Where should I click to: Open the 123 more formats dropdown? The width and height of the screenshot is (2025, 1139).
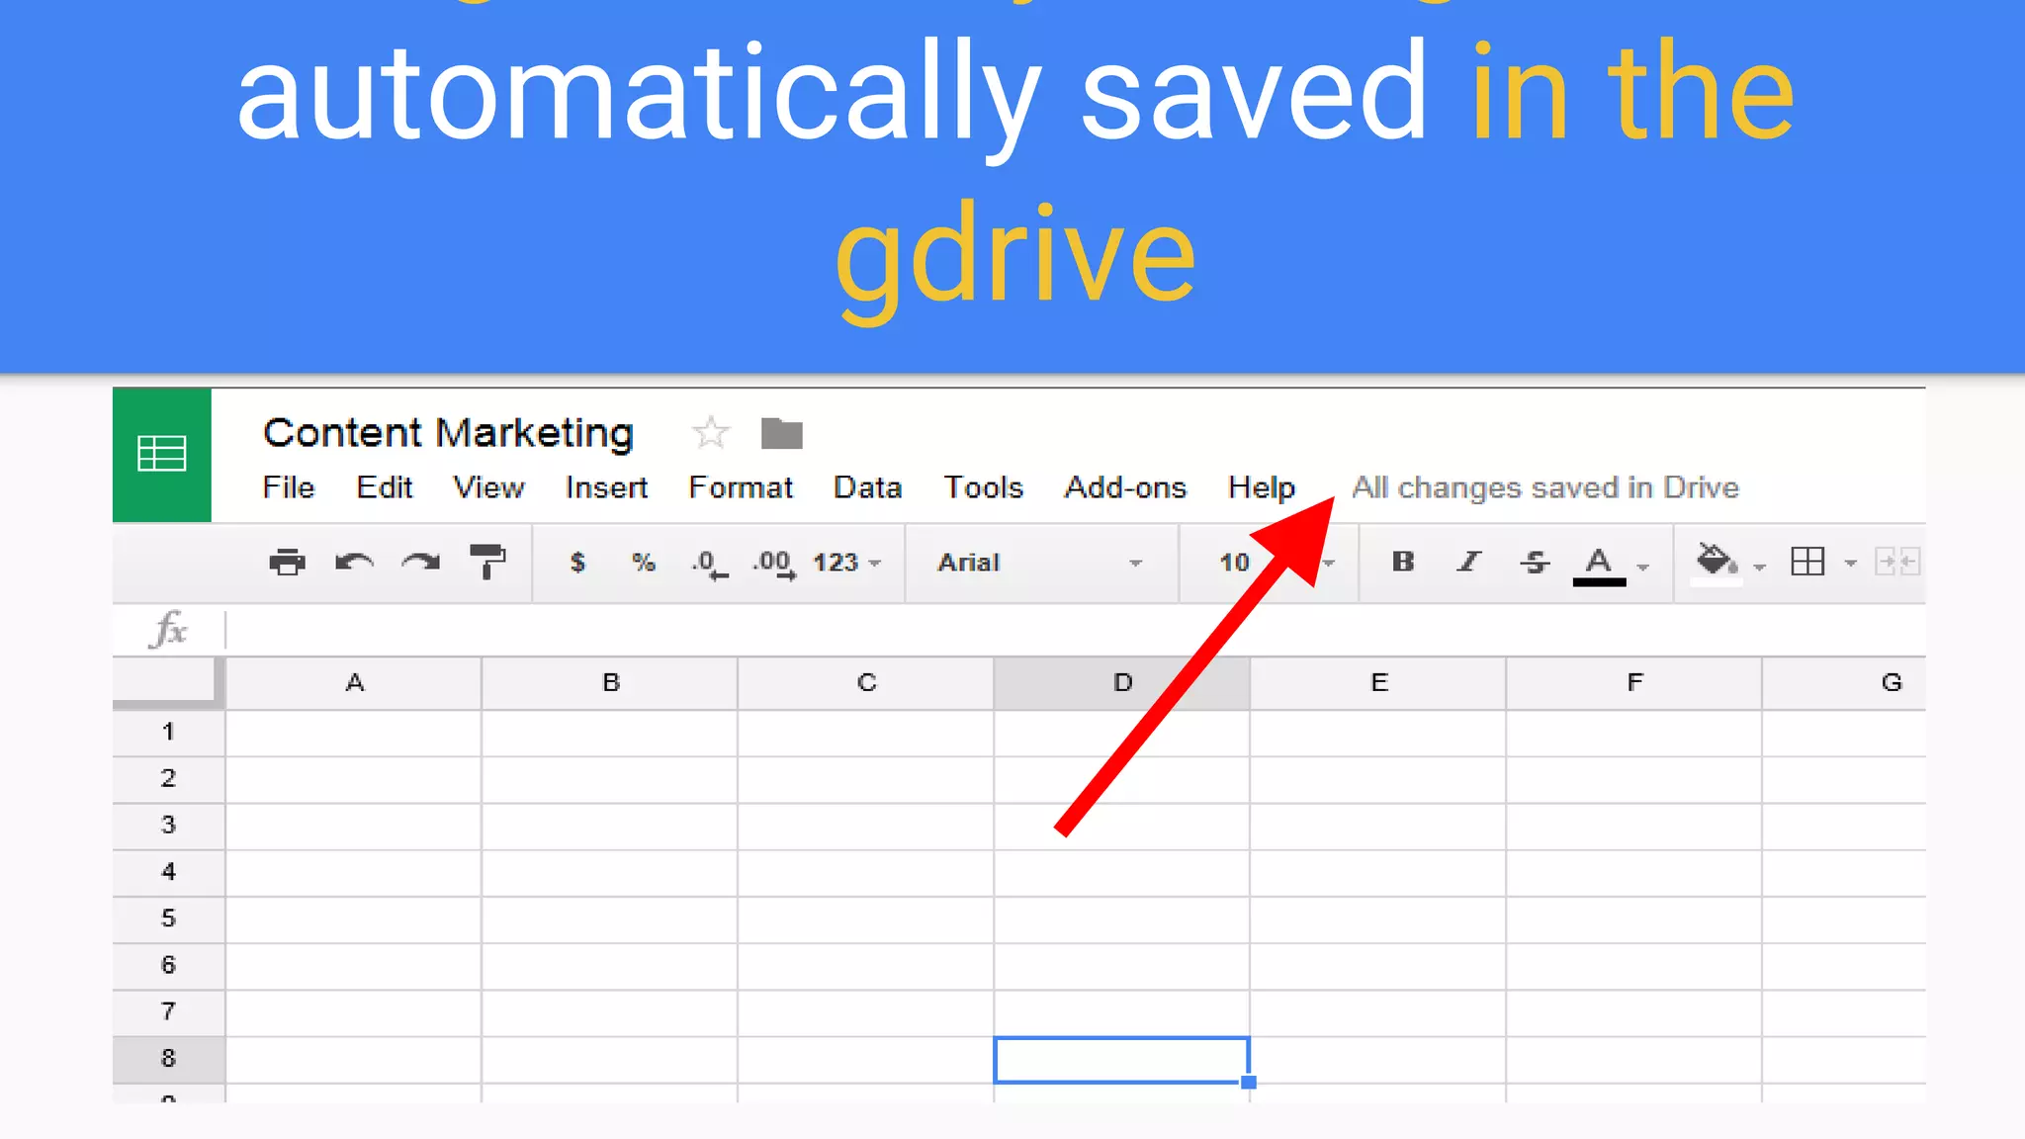pyautogui.click(x=846, y=563)
